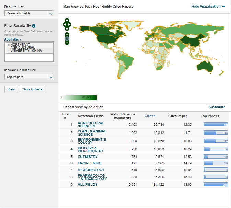
Task: Remove Northeast Agricultural University filter
Action: coord(8,45)
